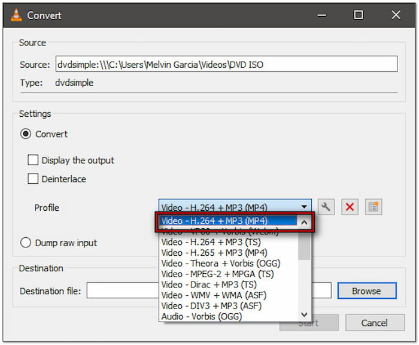Click inside the Source path field

226,64
